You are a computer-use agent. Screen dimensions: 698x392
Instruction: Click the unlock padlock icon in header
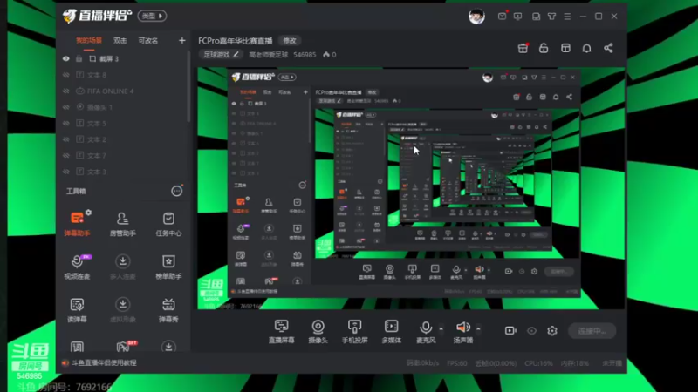[x=544, y=48]
